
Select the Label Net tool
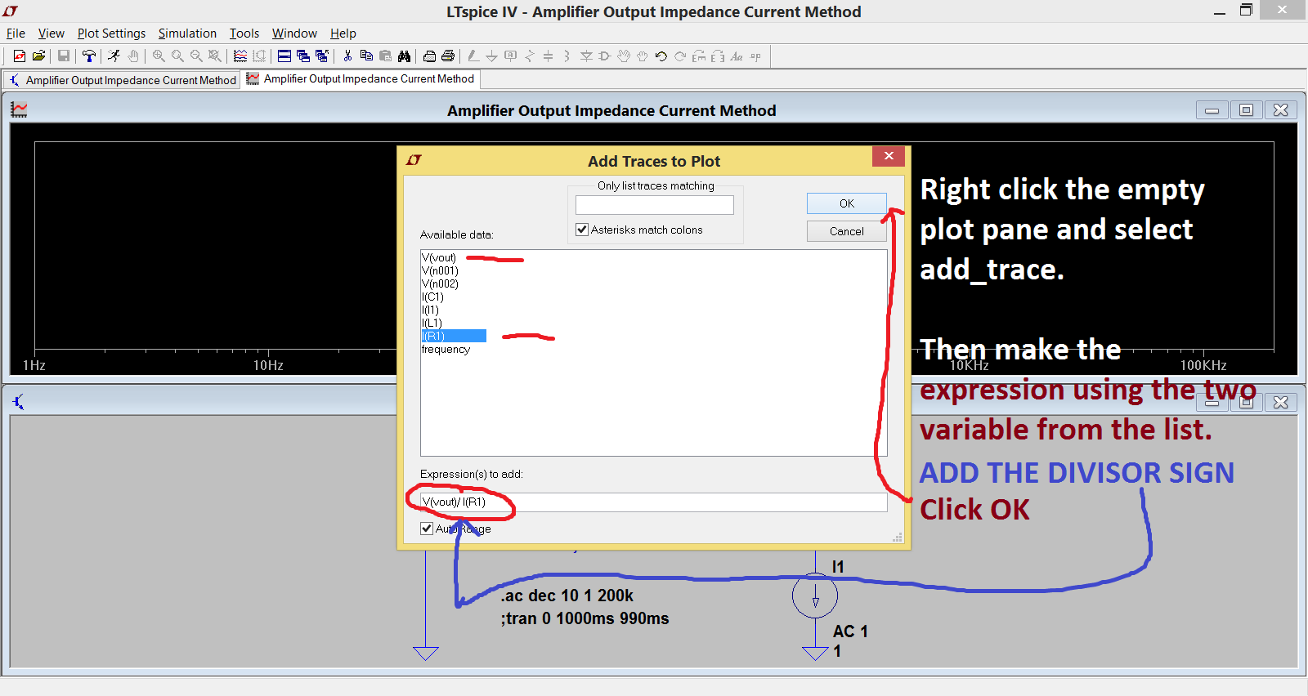pos(511,56)
